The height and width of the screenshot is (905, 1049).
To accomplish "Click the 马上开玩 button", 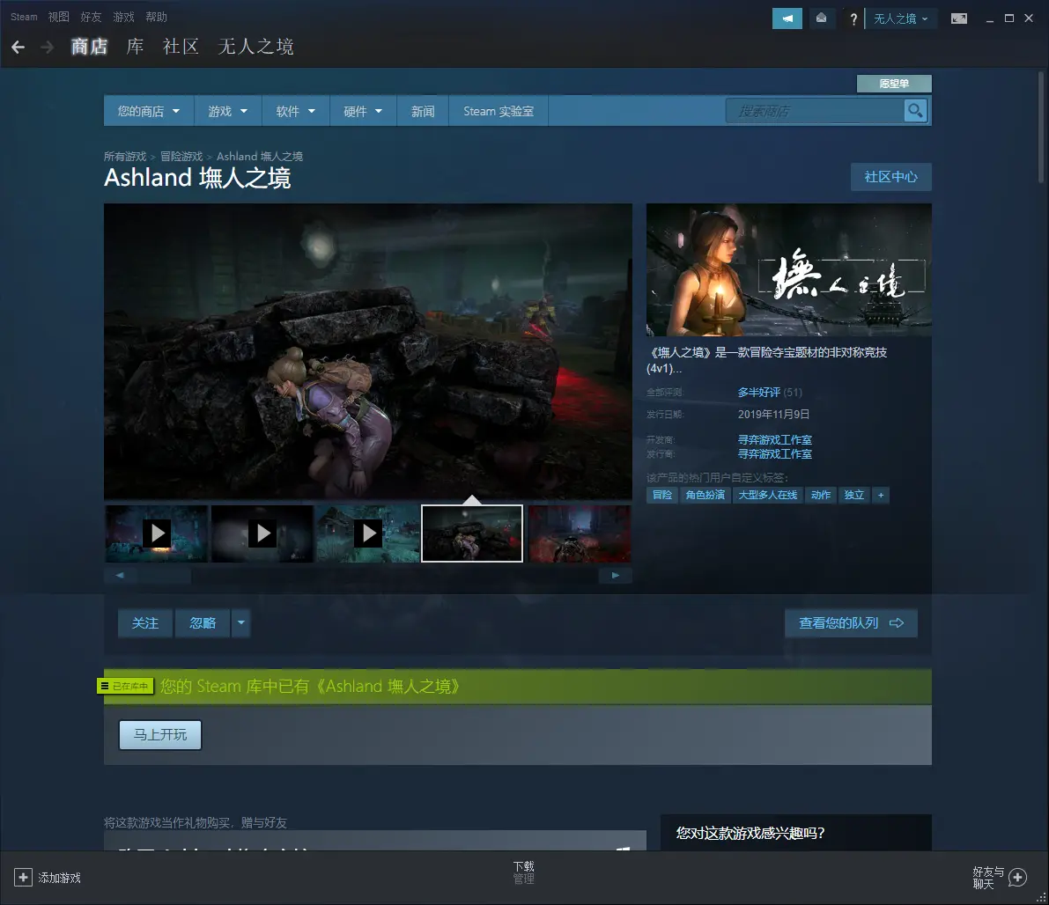I will [160, 734].
